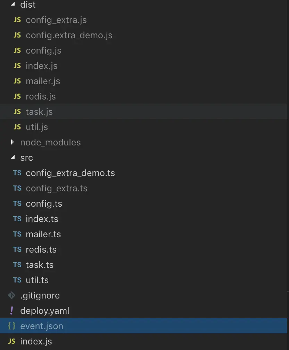Viewport: 289px width, 350px height.
Task: Collapse the dist folder arrow
Action: coord(13,5)
